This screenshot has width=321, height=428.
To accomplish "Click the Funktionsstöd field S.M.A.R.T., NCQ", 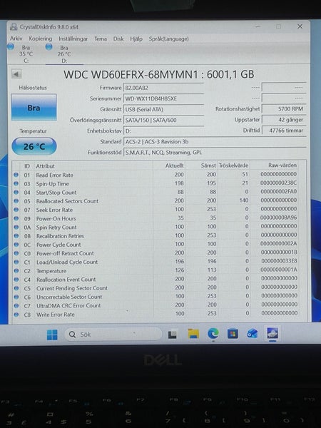I will [215, 153].
